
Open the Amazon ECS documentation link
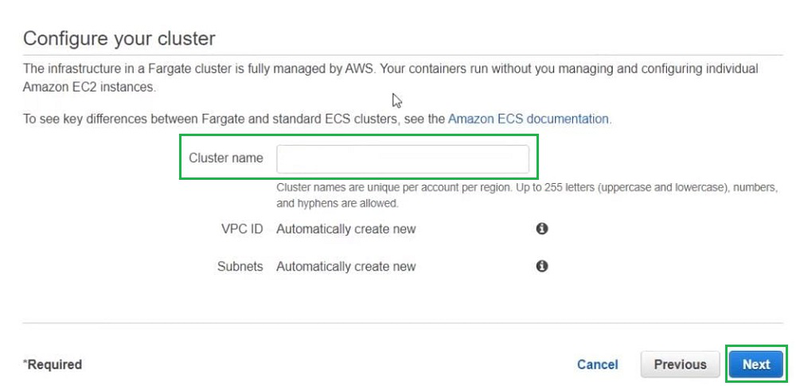529,119
